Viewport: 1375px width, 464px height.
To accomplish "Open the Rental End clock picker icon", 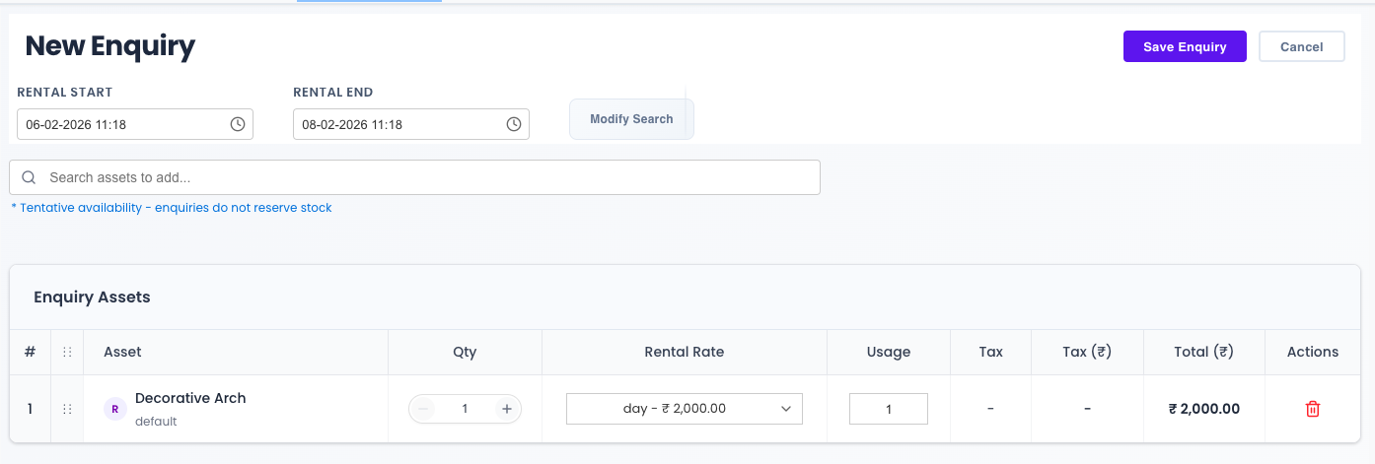I will pos(514,124).
